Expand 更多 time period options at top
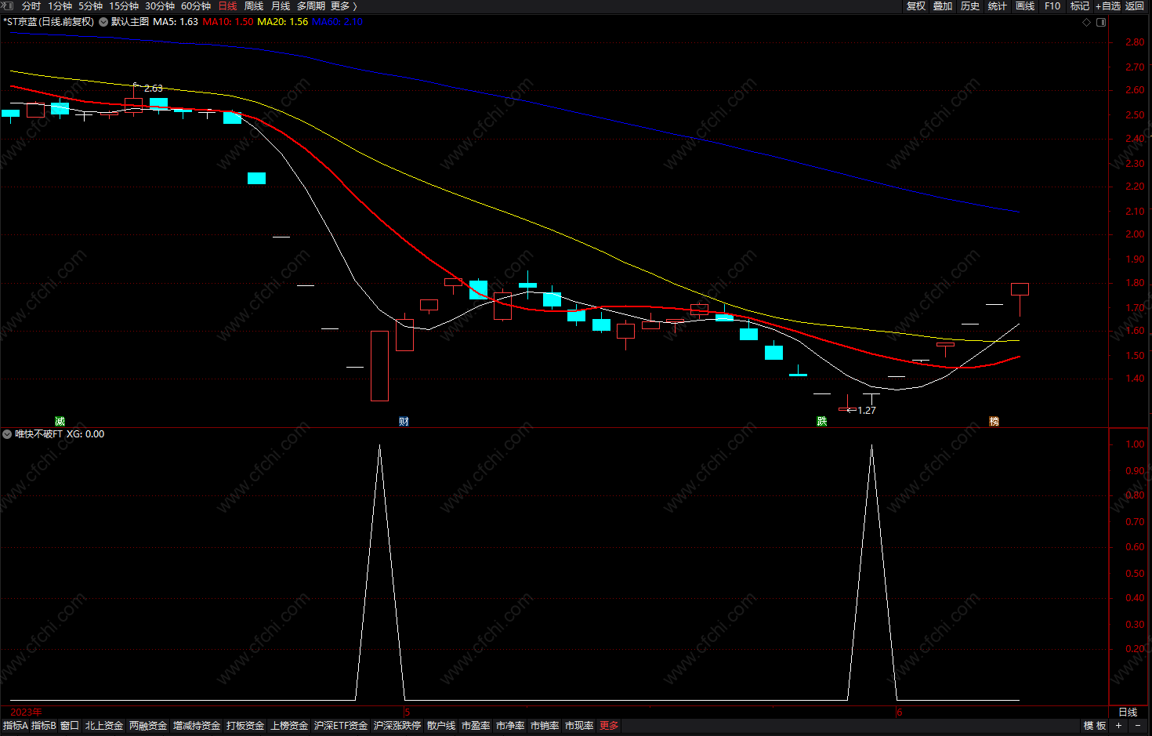Image resolution: width=1152 pixels, height=736 pixels. [343, 6]
